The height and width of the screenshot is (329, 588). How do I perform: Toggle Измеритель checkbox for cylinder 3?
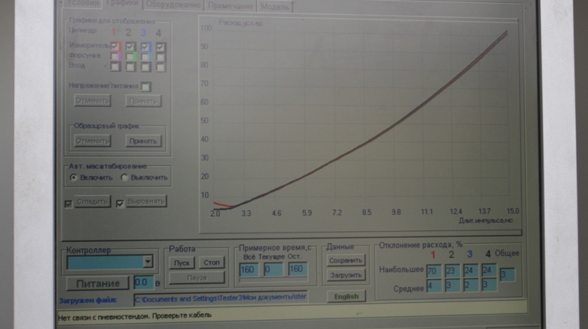[145, 47]
